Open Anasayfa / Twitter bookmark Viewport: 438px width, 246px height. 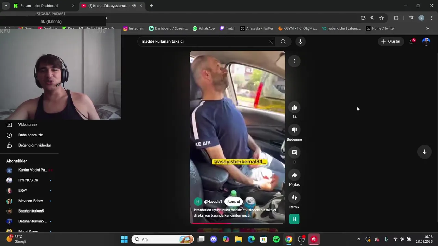coord(257,28)
